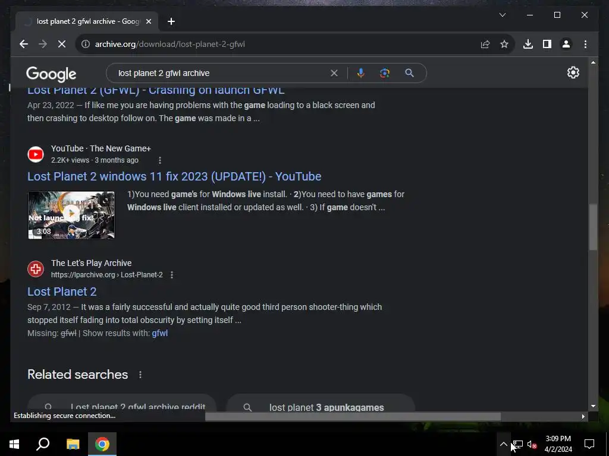Stop loading the page
609x456 pixels.
pyautogui.click(x=62, y=44)
